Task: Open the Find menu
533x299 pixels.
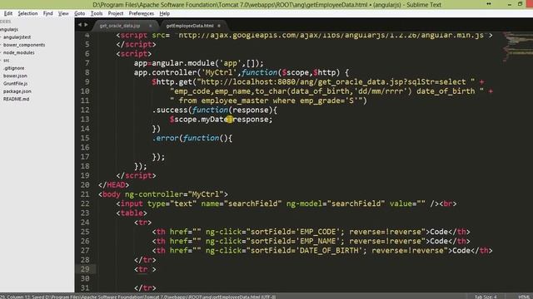Action: [48, 13]
